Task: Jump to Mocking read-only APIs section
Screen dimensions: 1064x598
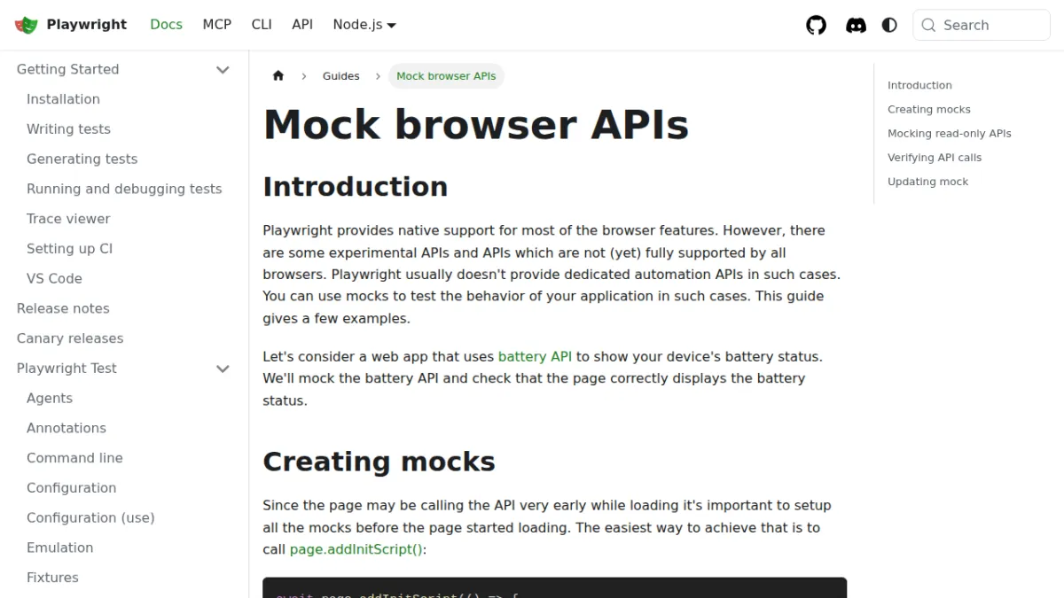Action: pos(950,134)
